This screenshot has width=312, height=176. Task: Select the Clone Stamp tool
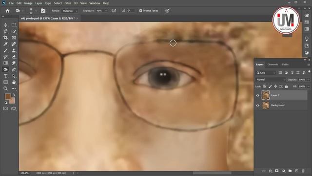click(14, 50)
